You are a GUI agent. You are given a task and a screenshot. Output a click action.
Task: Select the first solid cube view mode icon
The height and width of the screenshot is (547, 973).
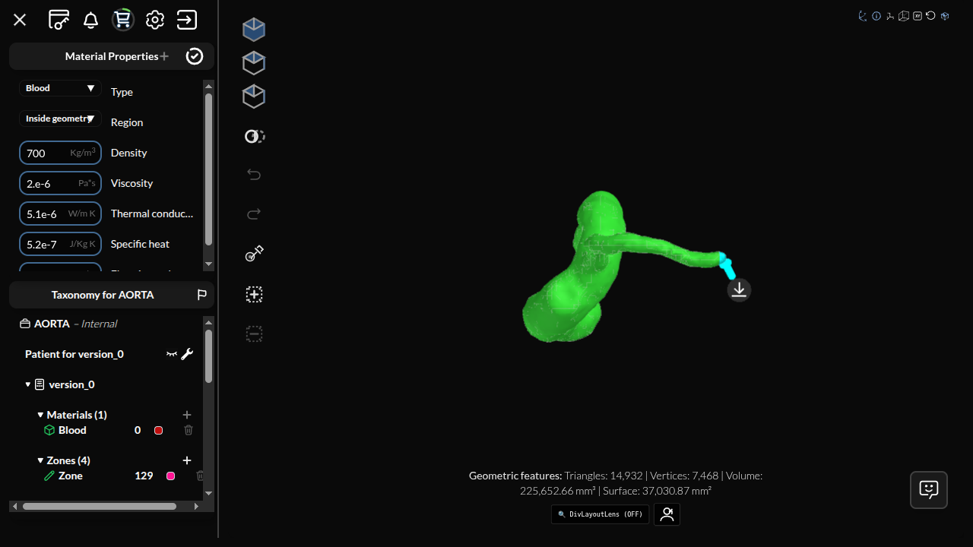[x=254, y=29]
